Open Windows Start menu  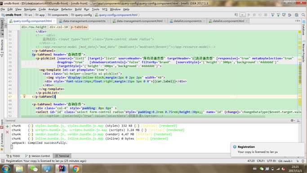(x=6, y=168)
